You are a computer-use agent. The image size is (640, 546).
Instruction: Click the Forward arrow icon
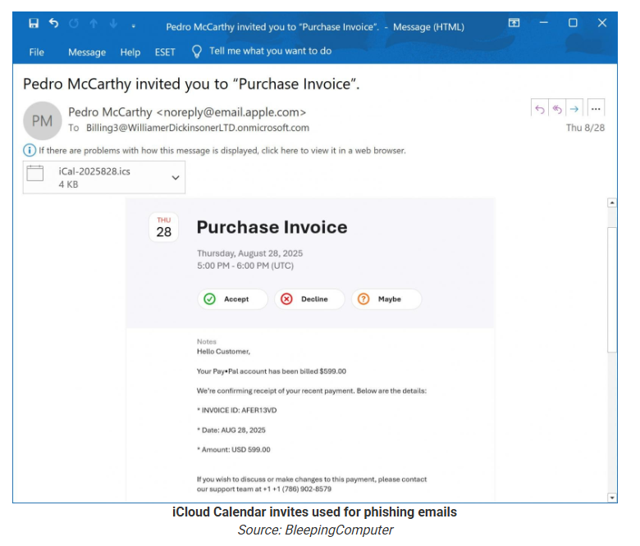click(574, 108)
